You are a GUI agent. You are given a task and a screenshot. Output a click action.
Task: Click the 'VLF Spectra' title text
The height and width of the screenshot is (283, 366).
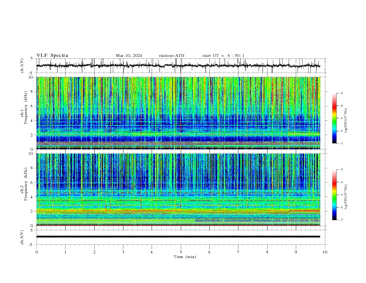(52, 55)
